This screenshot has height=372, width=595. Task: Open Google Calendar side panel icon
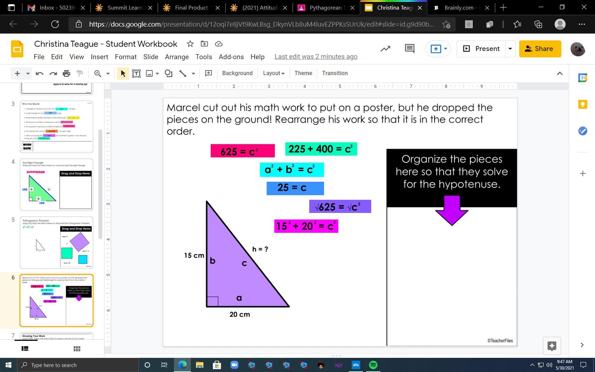(x=583, y=78)
